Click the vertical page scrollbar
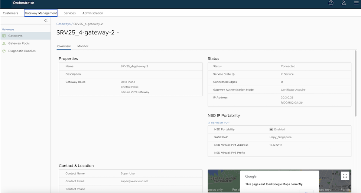Image resolution: width=361 pixels, height=193 pixels. click(356, 85)
